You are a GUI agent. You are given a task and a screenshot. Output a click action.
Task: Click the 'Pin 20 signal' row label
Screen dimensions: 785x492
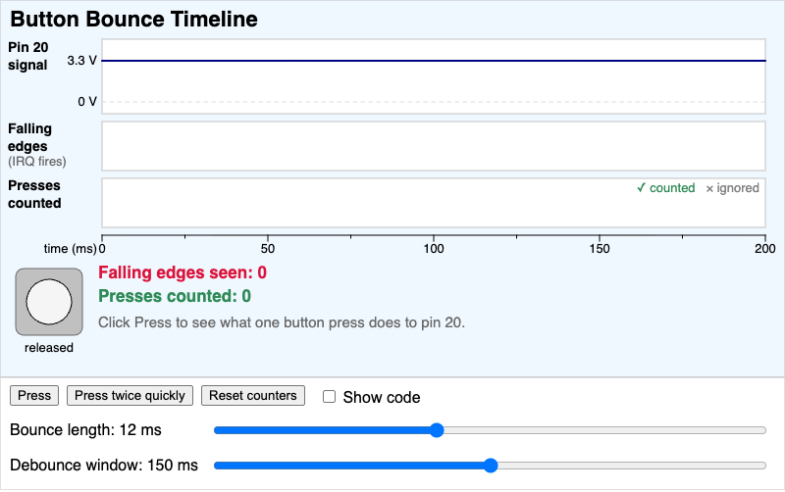pos(28,56)
